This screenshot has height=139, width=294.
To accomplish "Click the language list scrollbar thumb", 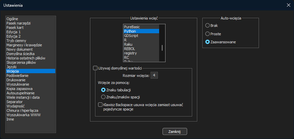I will 162,48.
